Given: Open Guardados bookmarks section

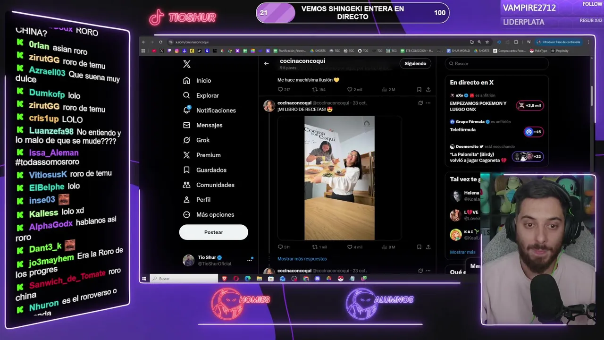Looking at the screenshot, I should [x=205, y=170].
